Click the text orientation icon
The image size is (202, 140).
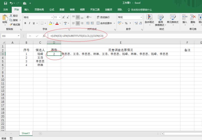click(x=88, y=17)
